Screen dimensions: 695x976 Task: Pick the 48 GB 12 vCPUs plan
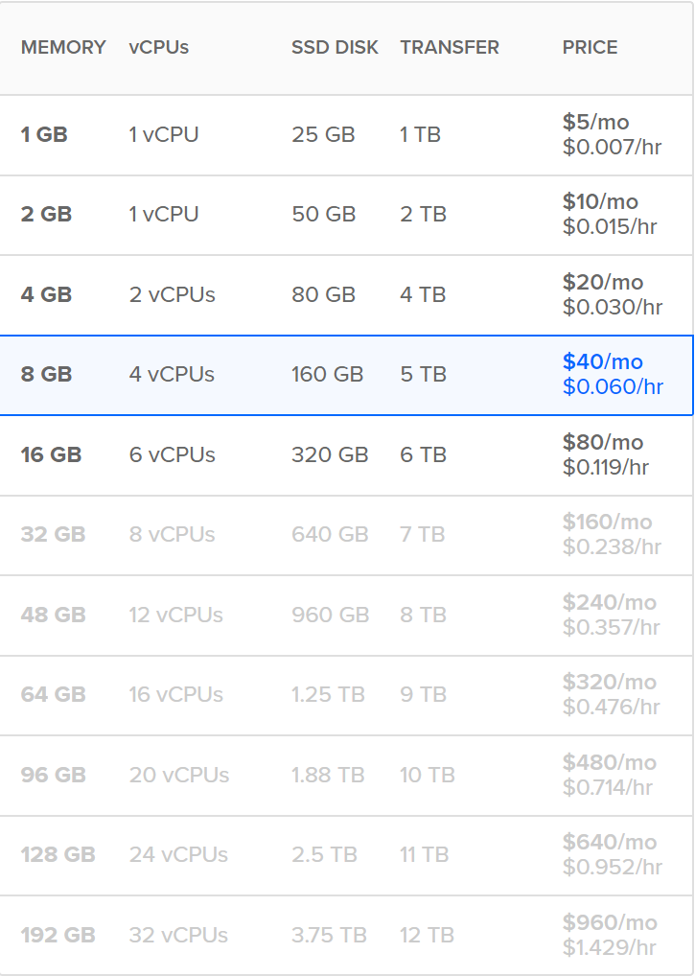pos(346,615)
